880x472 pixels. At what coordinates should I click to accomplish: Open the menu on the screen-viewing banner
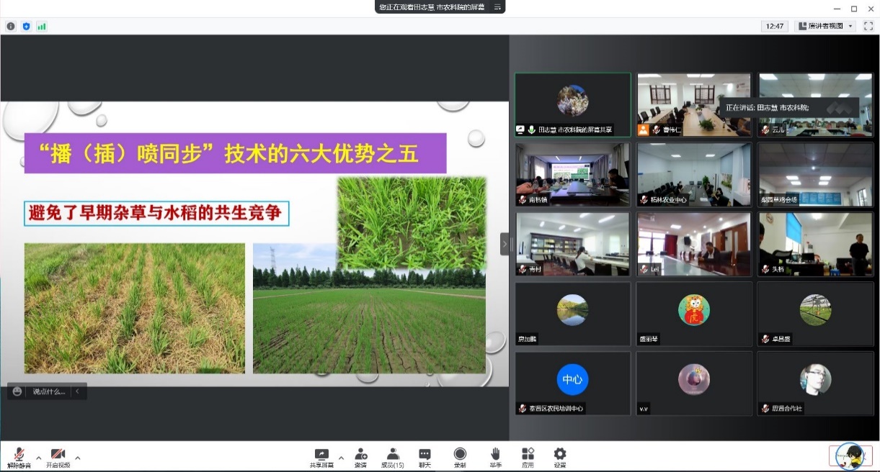[x=497, y=6]
